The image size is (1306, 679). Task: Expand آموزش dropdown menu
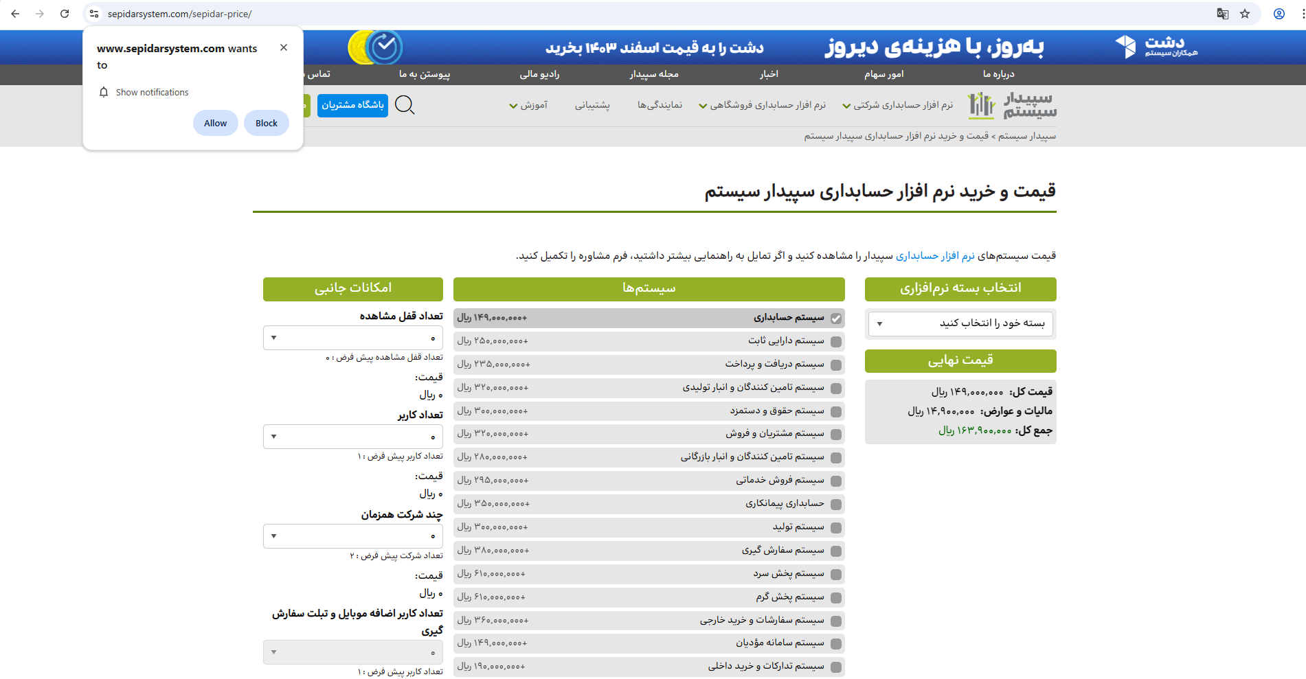tap(528, 105)
